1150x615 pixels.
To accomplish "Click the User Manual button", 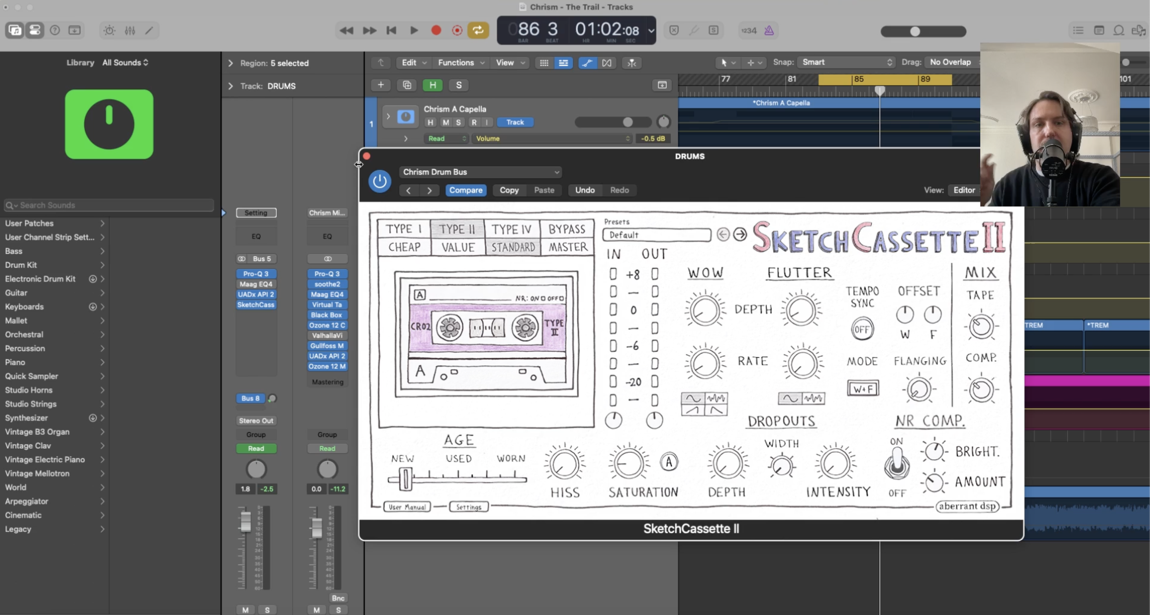I will pos(407,507).
